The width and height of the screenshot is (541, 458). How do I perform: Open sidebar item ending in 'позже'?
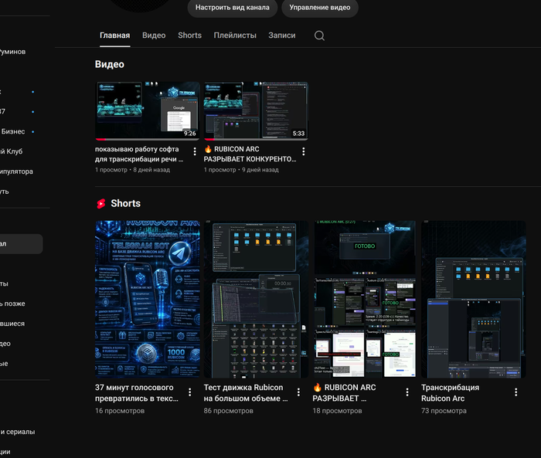pos(12,304)
